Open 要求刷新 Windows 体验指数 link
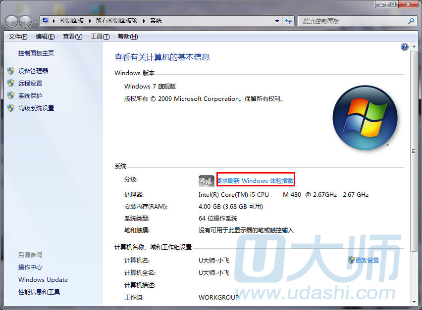422x310 pixels. (256, 180)
